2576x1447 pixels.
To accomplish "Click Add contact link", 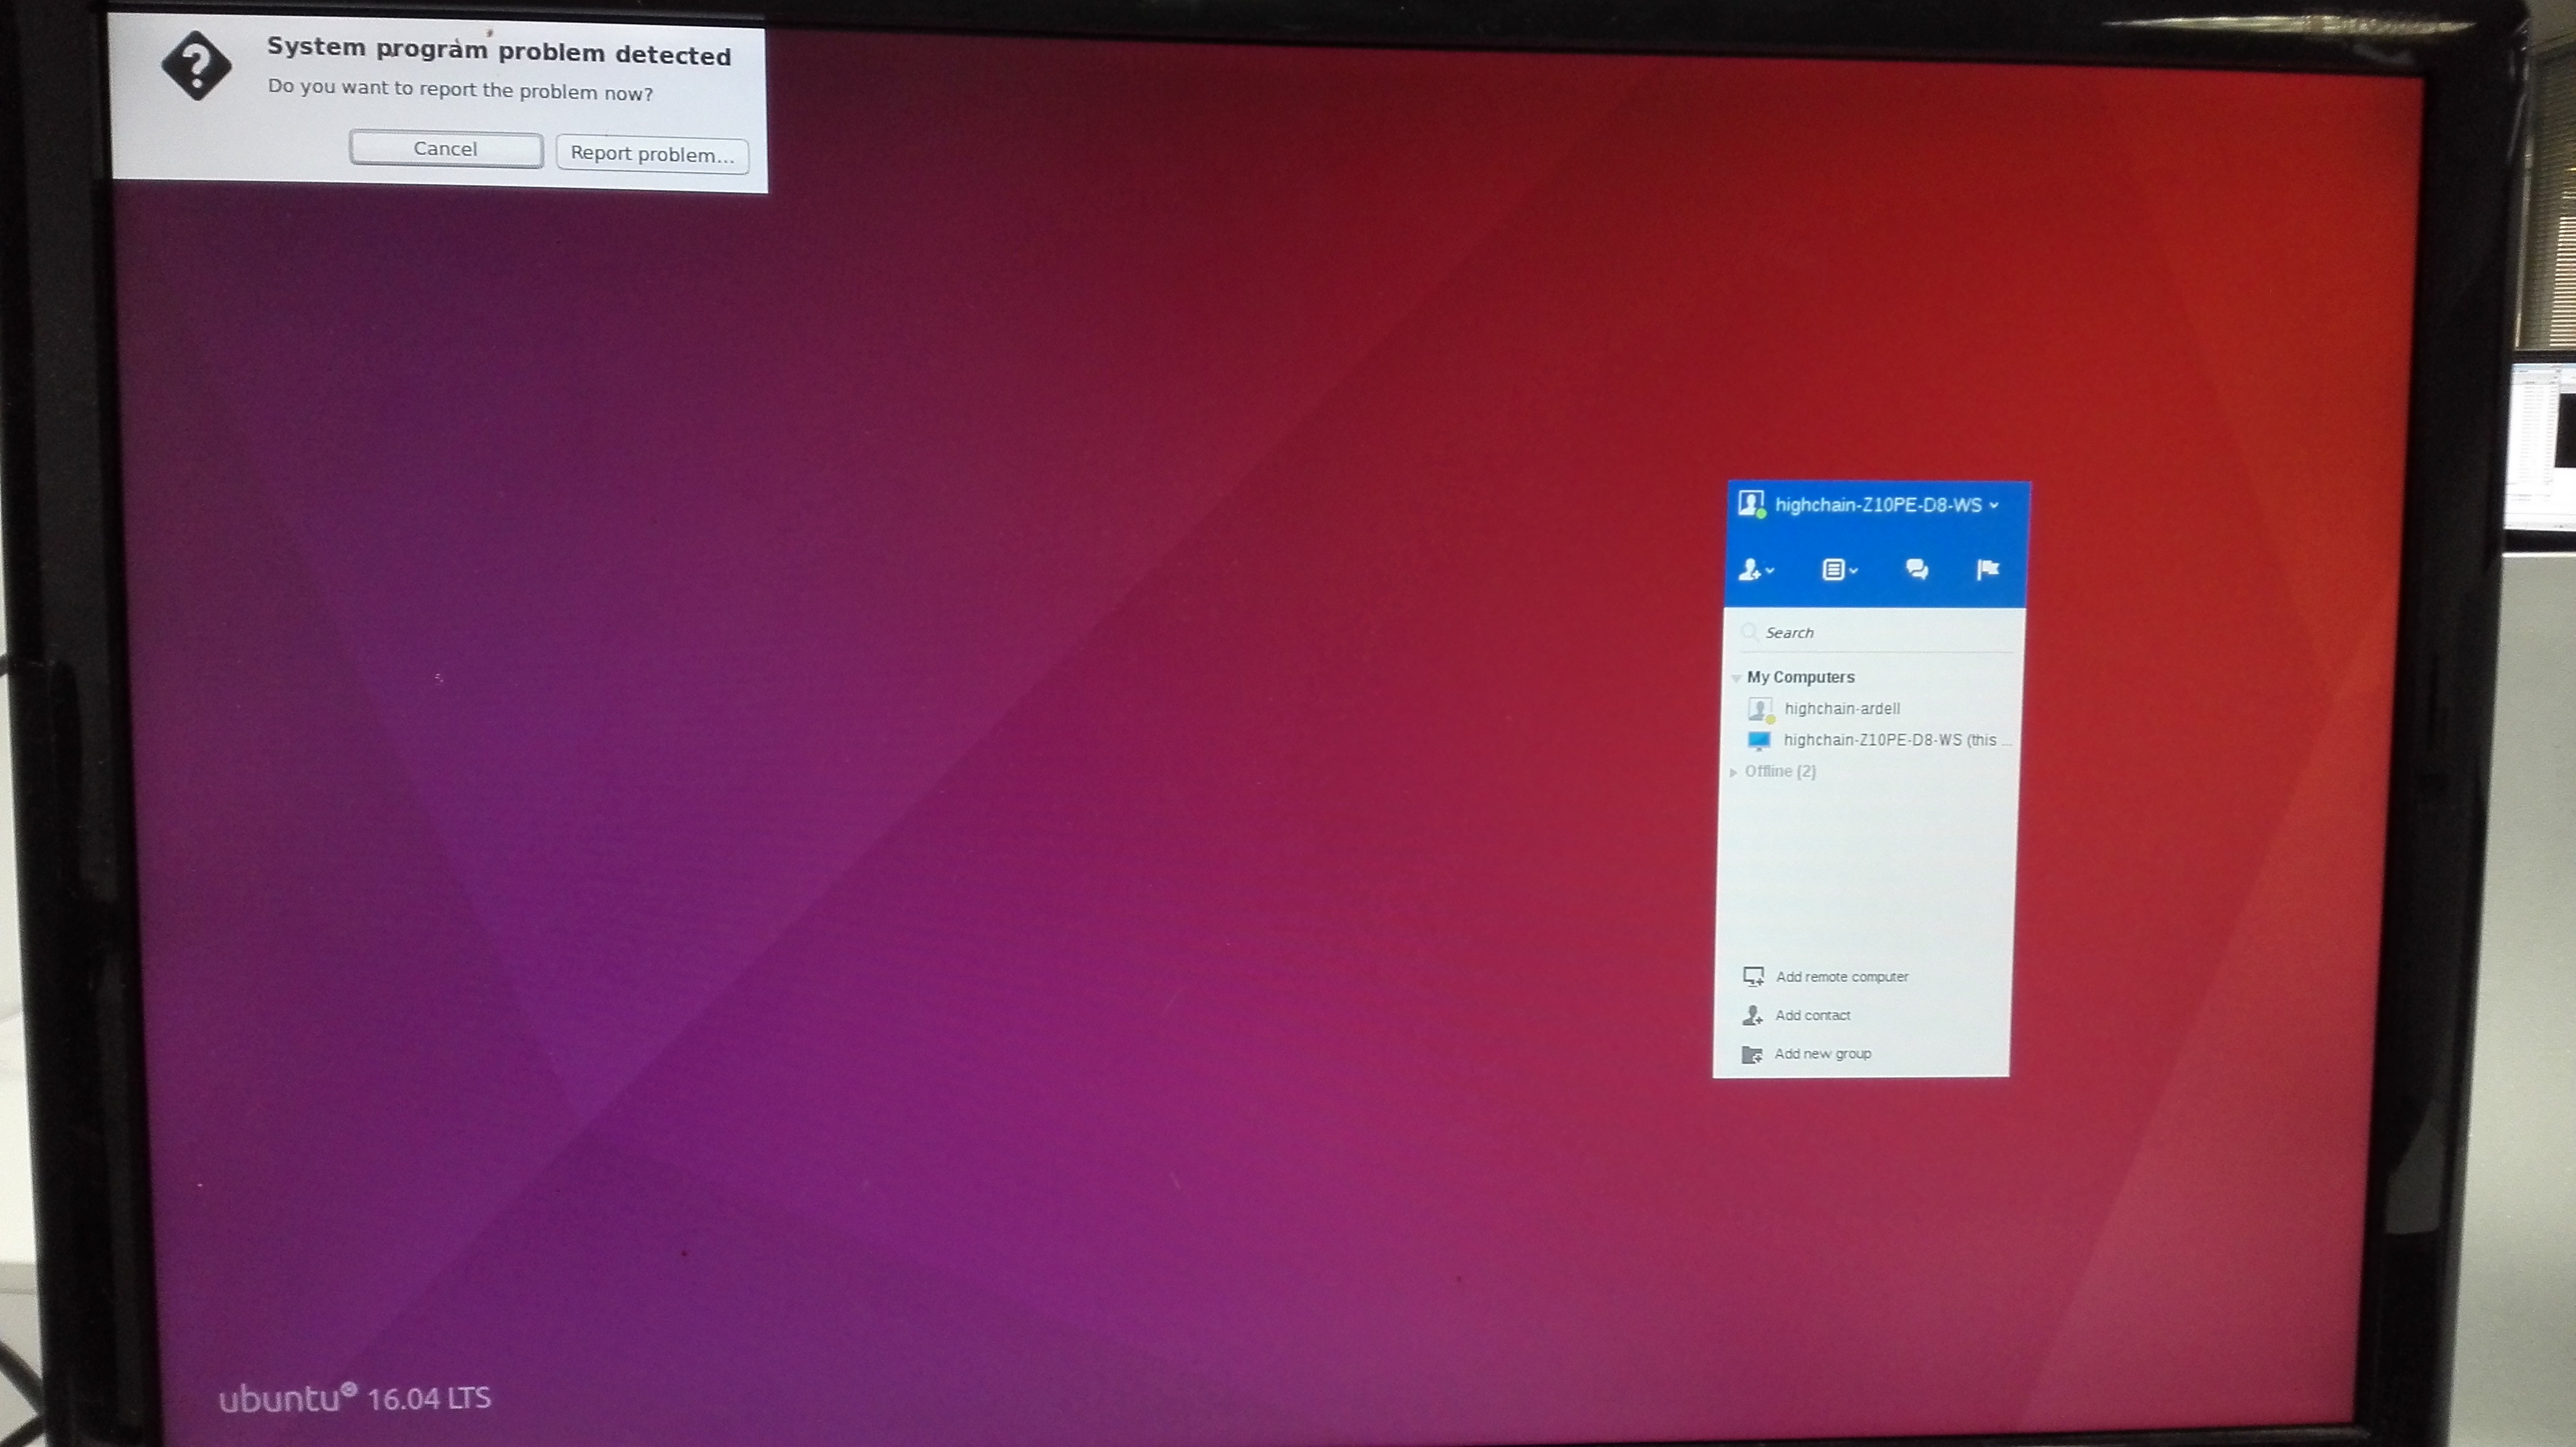I will 1812,1015.
